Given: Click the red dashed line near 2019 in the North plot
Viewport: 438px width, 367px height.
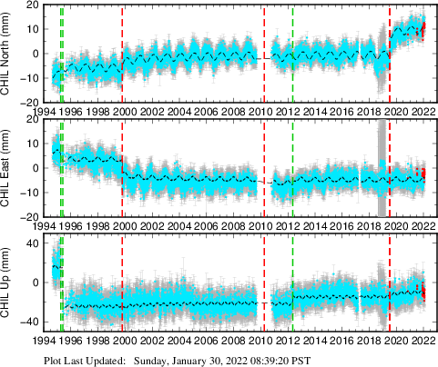Looking at the screenshot, I should coord(390,55).
